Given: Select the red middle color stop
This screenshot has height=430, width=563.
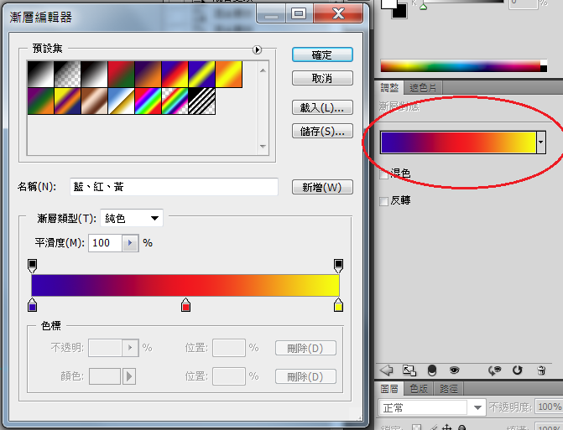Looking at the screenshot, I should pyautogui.click(x=185, y=305).
